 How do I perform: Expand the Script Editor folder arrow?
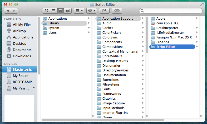(197, 47)
